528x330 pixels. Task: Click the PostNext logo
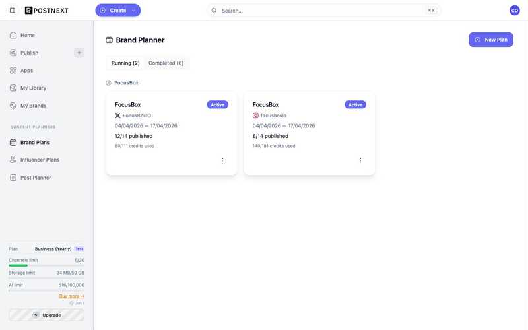click(47, 11)
